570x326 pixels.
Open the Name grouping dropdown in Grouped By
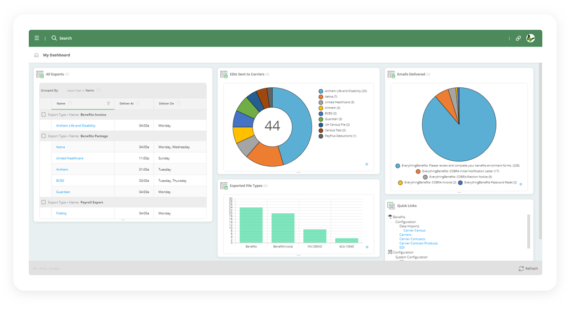click(98, 90)
